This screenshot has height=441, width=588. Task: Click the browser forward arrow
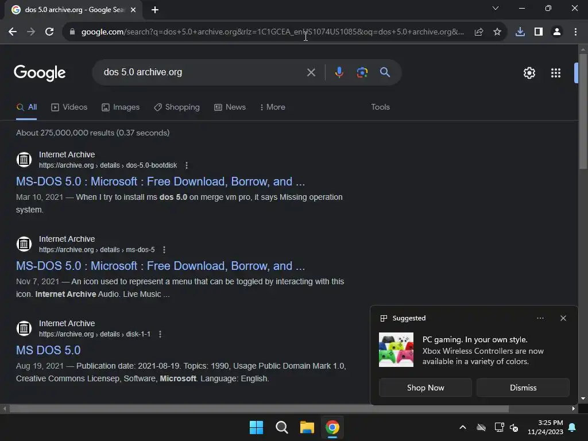point(31,32)
